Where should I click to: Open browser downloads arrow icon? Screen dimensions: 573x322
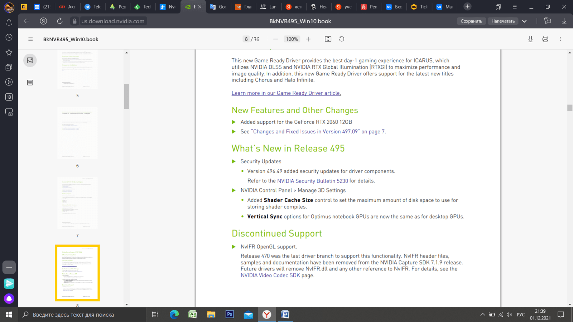click(564, 21)
